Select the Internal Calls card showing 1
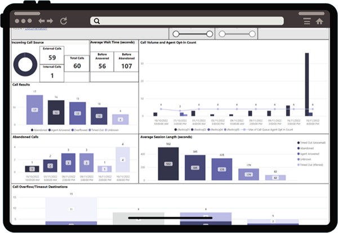This screenshot has width=338, height=233. click(52, 73)
